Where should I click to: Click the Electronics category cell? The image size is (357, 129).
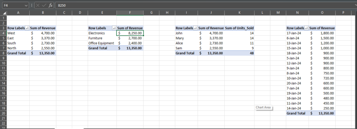(102, 33)
